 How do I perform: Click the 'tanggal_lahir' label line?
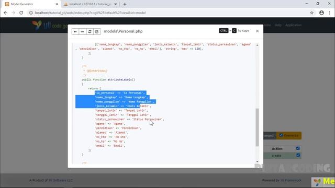point(123,115)
